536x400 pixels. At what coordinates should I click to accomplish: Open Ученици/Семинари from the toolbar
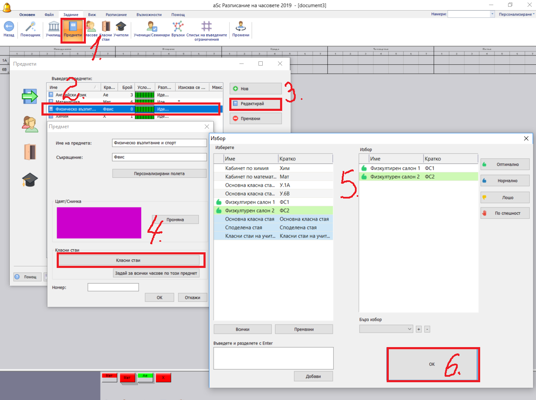pyautogui.click(x=151, y=27)
